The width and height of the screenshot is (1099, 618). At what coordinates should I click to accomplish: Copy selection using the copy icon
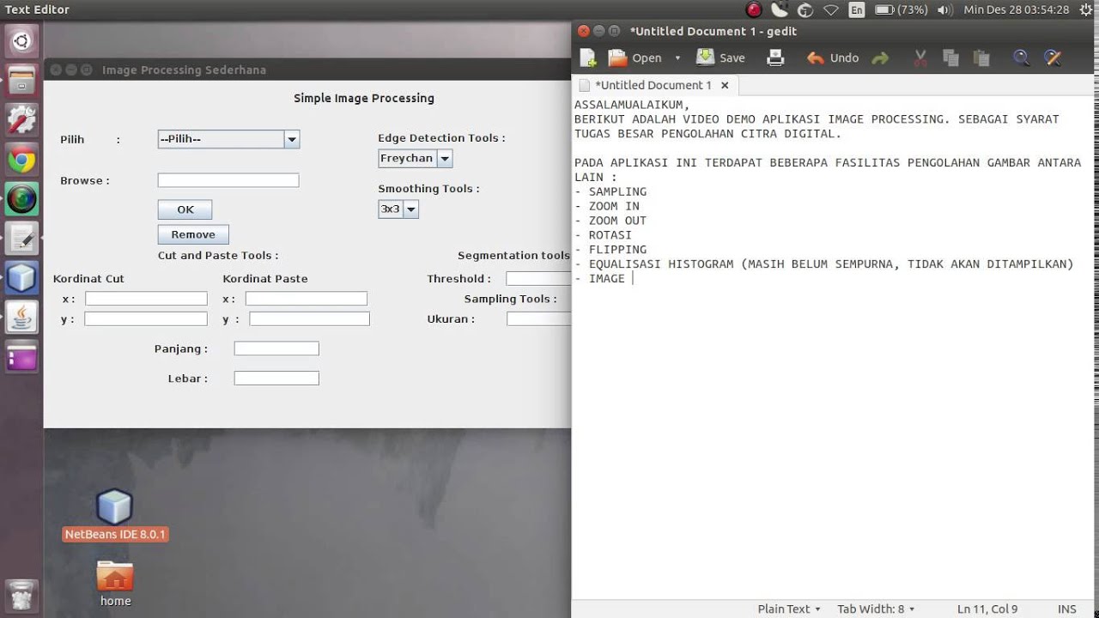[950, 58]
